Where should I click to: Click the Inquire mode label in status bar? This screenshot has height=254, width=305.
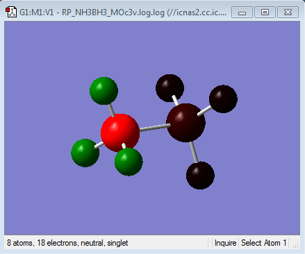coord(225,243)
